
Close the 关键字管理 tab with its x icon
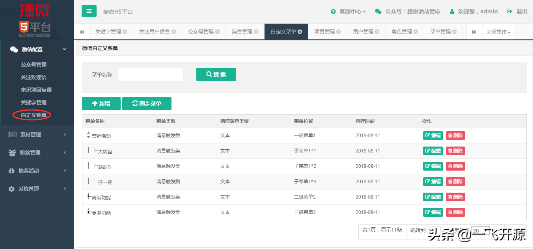pyautogui.click(x=125, y=32)
